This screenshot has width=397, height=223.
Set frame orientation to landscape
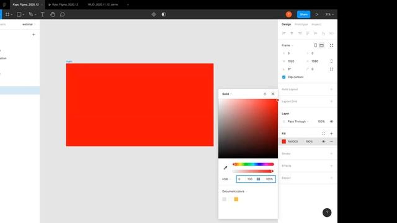[321, 45]
